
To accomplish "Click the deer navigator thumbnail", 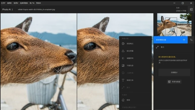I will [x=174, y=25].
